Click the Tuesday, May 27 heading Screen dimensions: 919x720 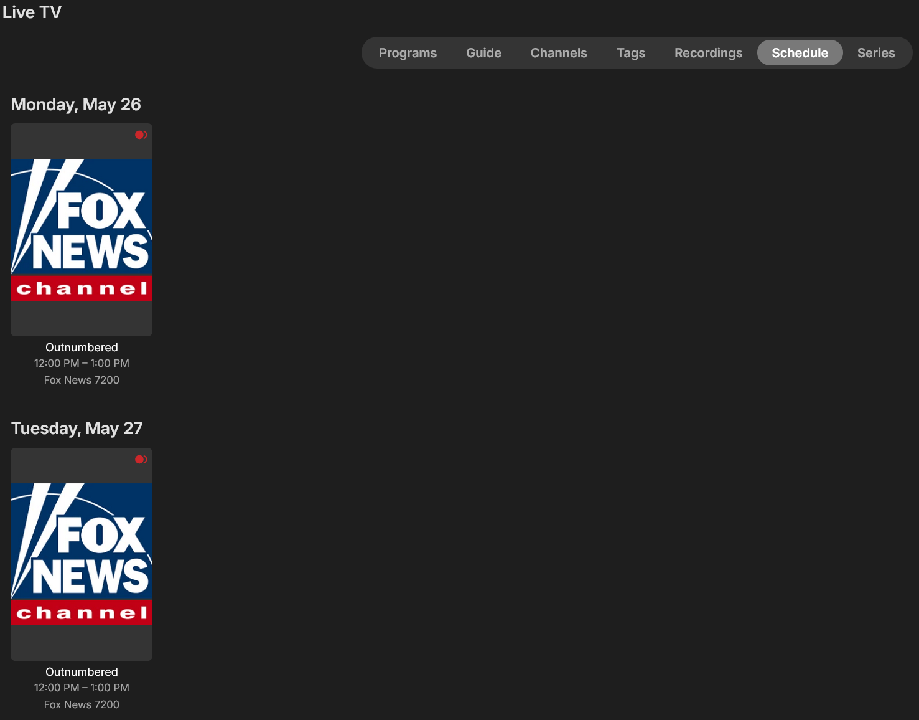(77, 429)
